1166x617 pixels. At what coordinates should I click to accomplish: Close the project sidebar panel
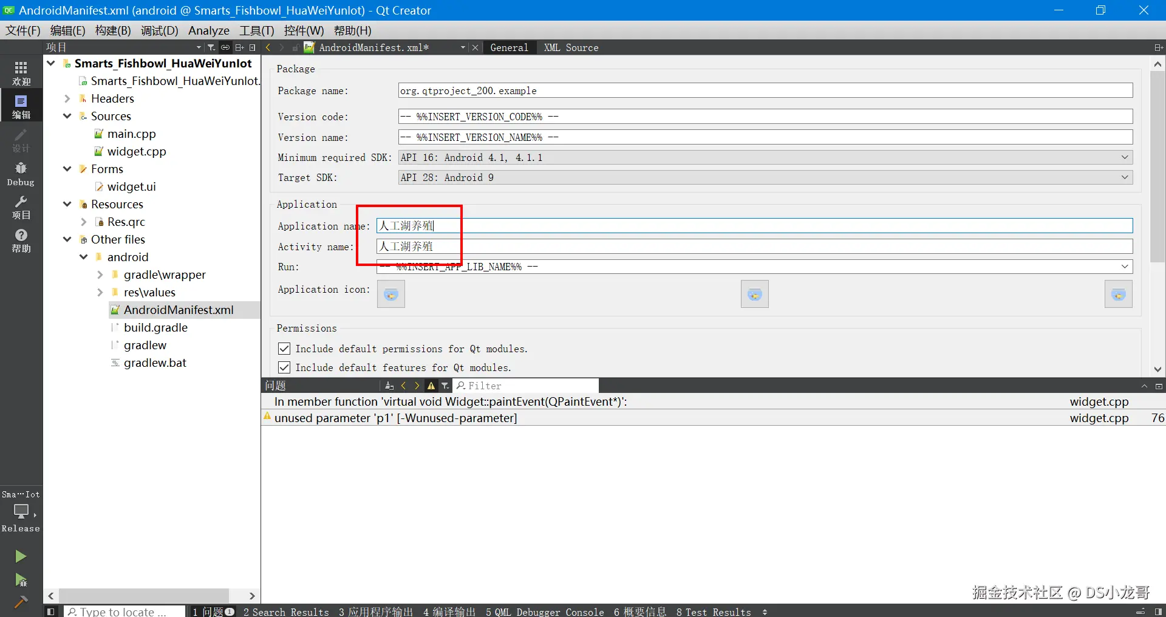click(253, 47)
